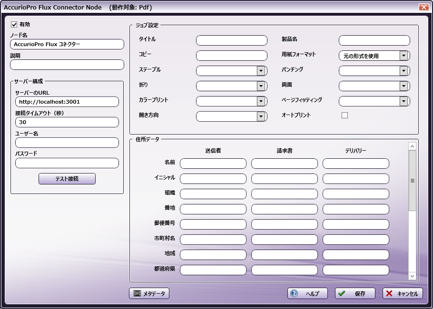433x309 pixels.
Task: Open the カラープリント dropdown
Action: point(232,101)
